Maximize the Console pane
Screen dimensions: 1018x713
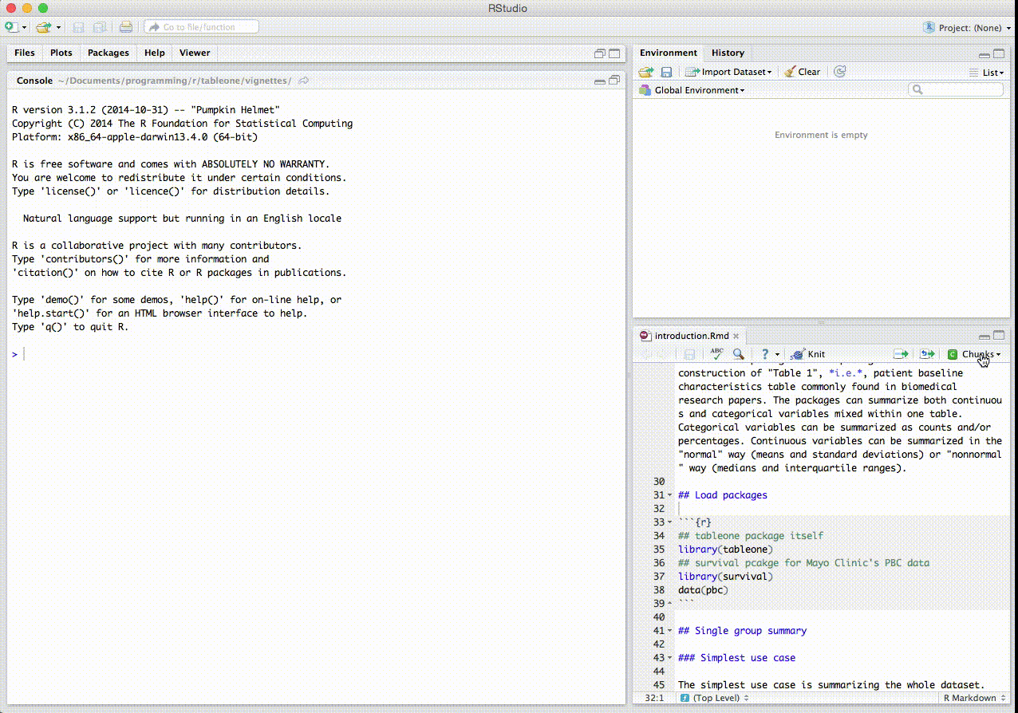point(614,80)
